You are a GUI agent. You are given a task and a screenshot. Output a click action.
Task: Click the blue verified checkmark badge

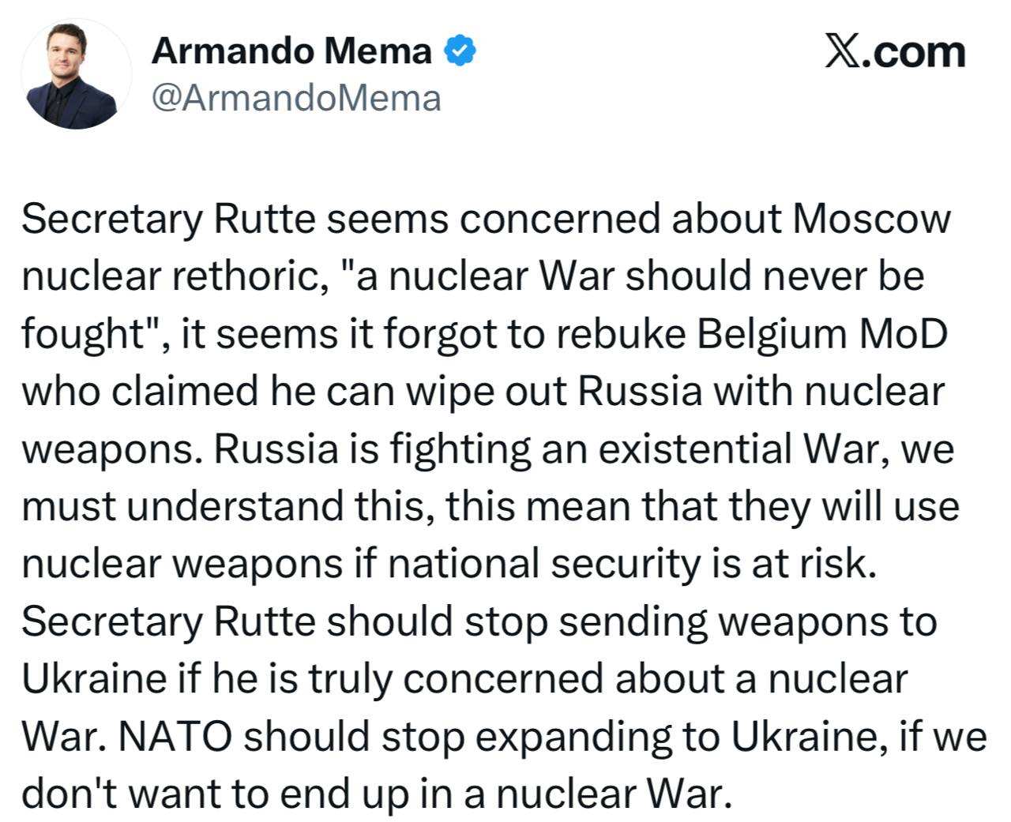(460, 51)
